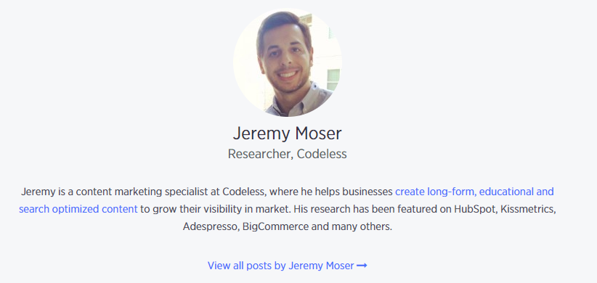The height and width of the screenshot is (283, 597).
Task: Click the green window in the photo background
Action: (333, 80)
